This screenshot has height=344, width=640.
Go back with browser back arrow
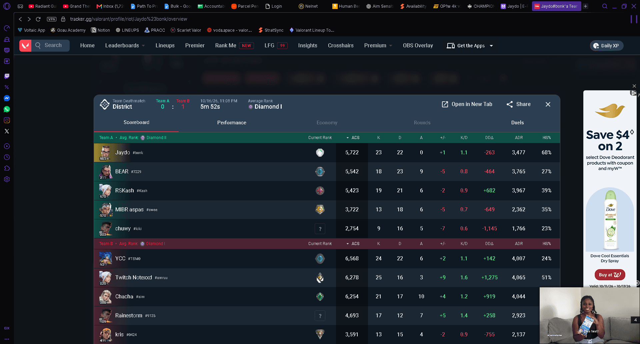tap(20, 19)
